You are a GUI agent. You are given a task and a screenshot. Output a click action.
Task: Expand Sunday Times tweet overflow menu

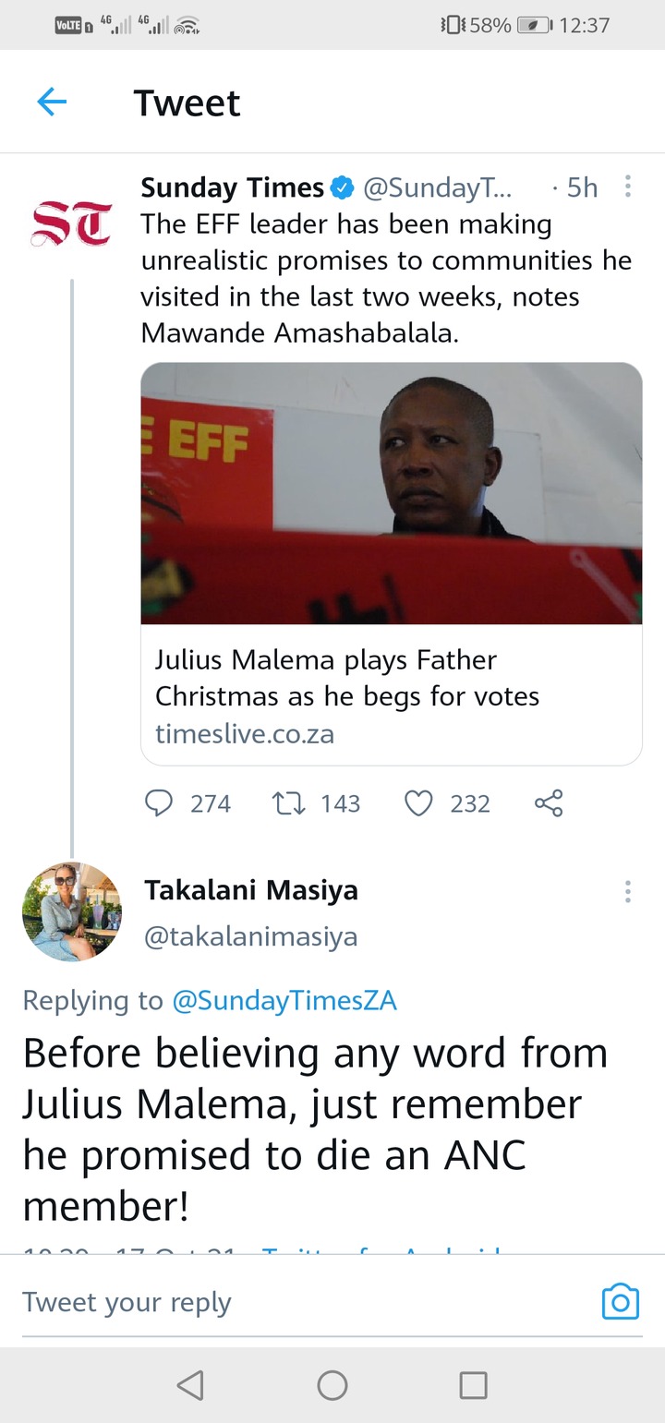tap(628, 187)
